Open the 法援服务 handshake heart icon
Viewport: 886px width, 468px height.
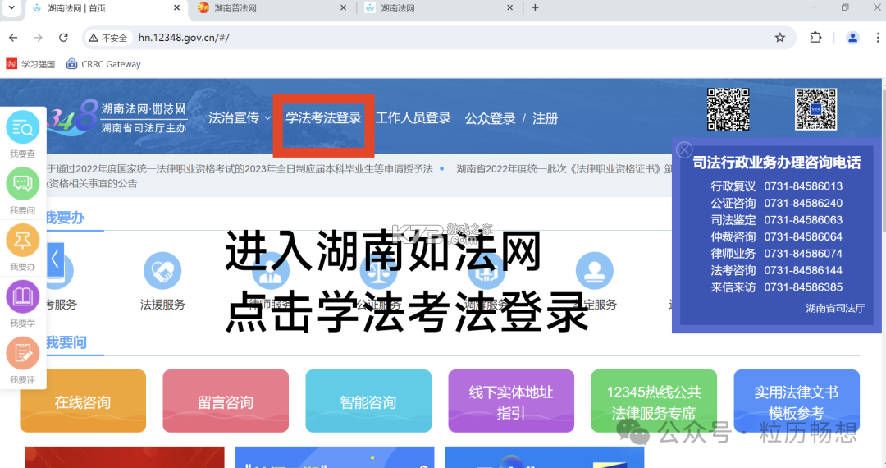point(162,271)
